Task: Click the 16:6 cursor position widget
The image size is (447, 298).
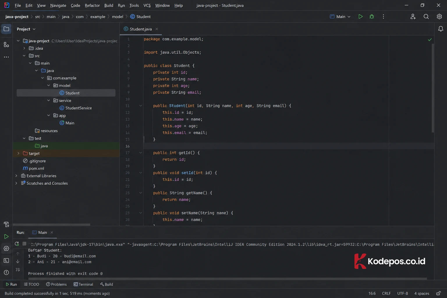Action: 372,293
